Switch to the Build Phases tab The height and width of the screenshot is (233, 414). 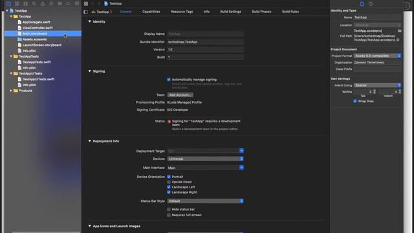point(261,12)
